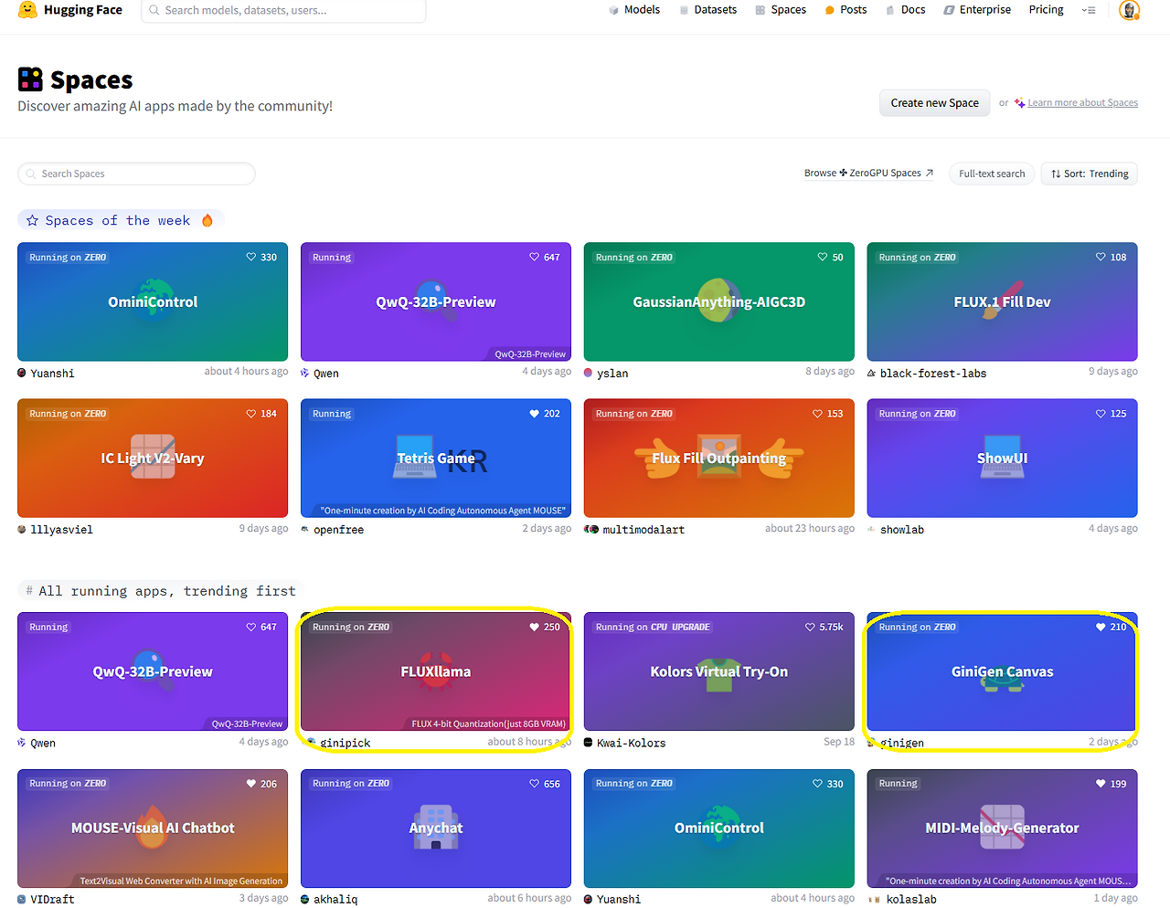Click the heart on MOUSE-Visual AI Chatbot
This screenshot has height=908, width=1170.
(250, 784)
